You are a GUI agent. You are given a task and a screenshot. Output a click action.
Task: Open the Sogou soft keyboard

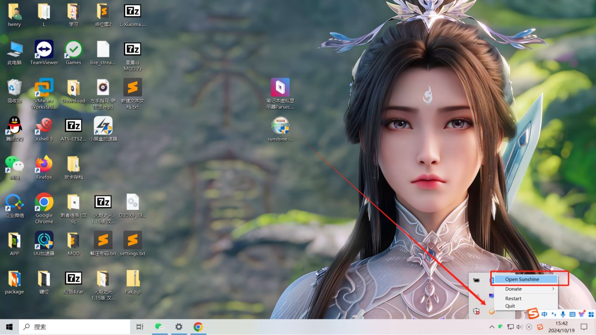click(x=572, y=315)
